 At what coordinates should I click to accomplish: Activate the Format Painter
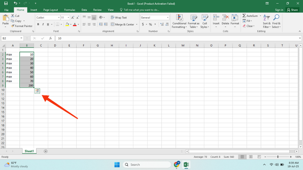[x=22, y=26]
